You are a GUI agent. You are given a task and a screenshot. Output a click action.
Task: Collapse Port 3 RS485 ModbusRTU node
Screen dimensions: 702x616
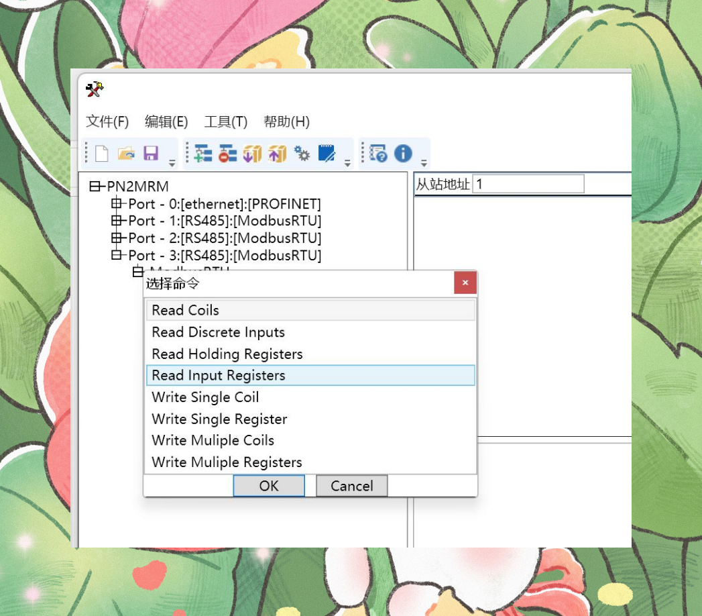tap(117, 255)
